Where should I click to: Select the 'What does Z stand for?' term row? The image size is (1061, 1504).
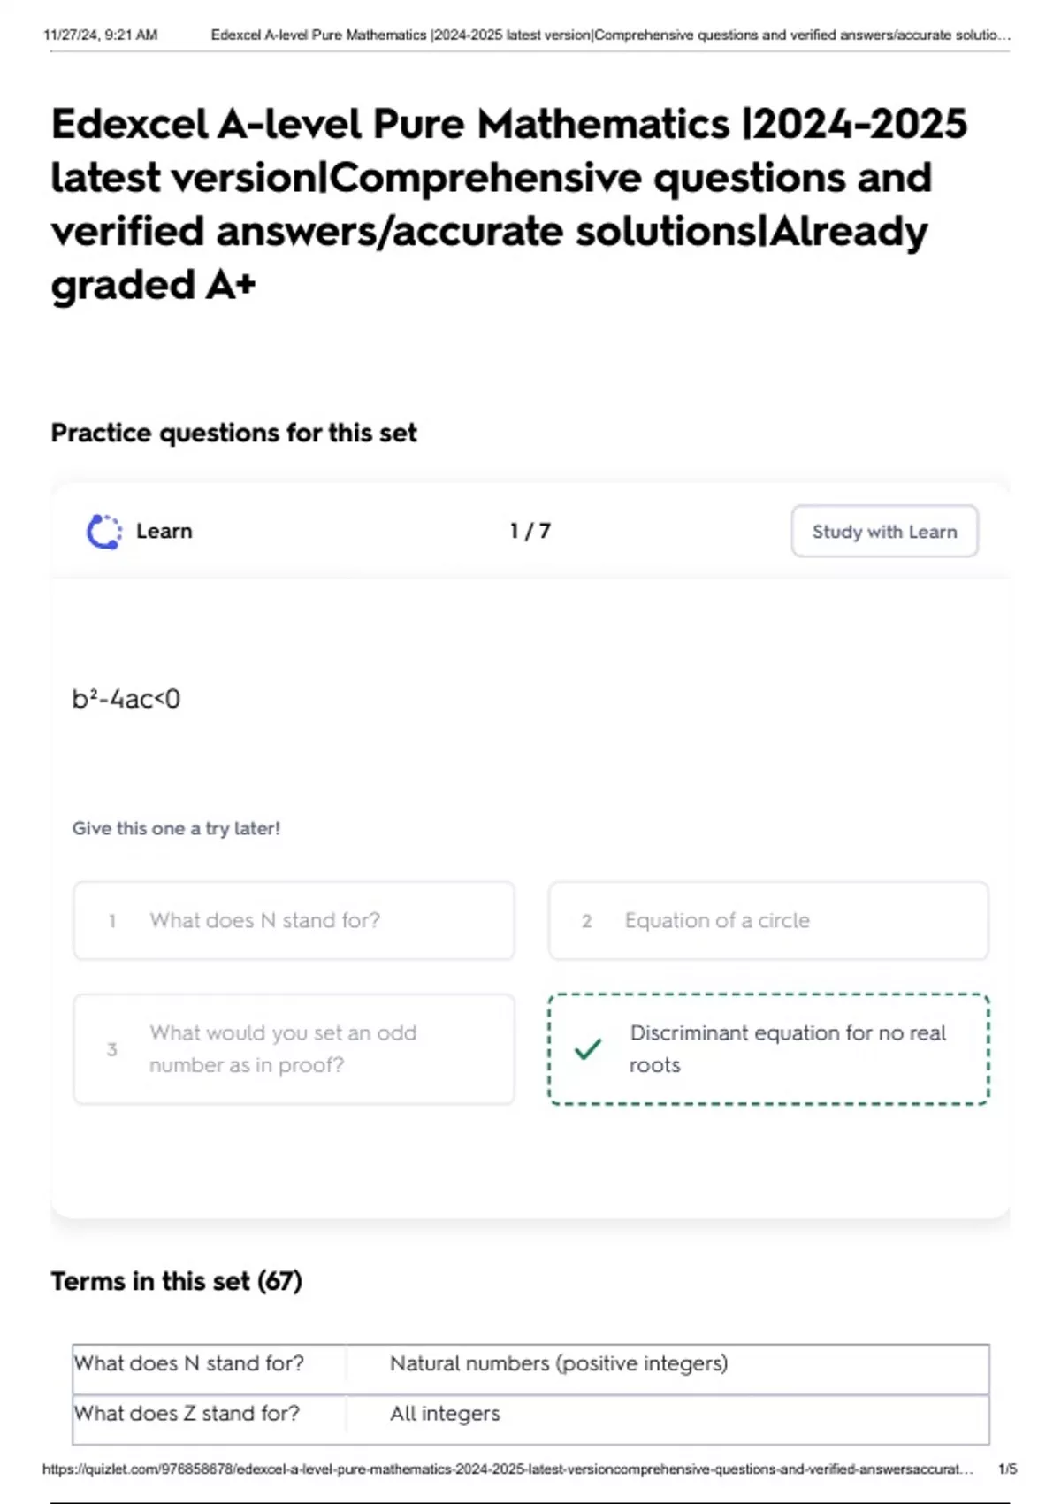pos(187,1414)
